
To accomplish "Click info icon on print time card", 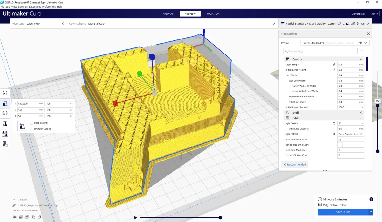I will (371, 199).
